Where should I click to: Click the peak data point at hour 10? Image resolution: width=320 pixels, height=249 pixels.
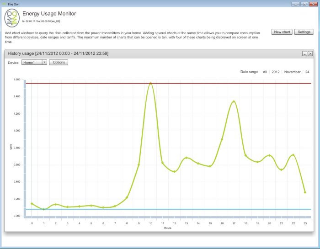coord(151,83)
